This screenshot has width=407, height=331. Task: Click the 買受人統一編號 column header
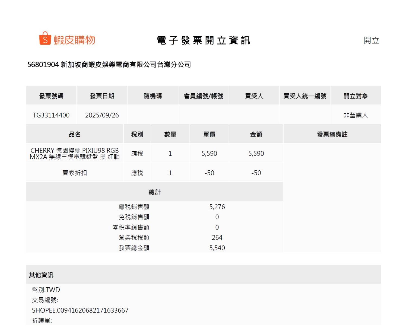pos(305,96)
